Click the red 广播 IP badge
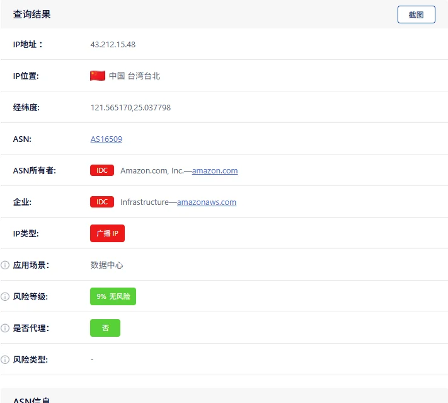 click(x=107, y=233)
